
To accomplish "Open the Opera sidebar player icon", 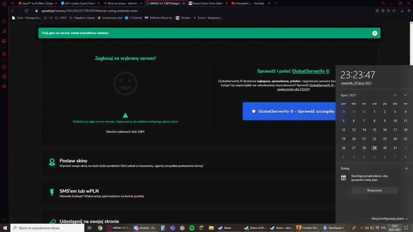I will click(4, 54).
